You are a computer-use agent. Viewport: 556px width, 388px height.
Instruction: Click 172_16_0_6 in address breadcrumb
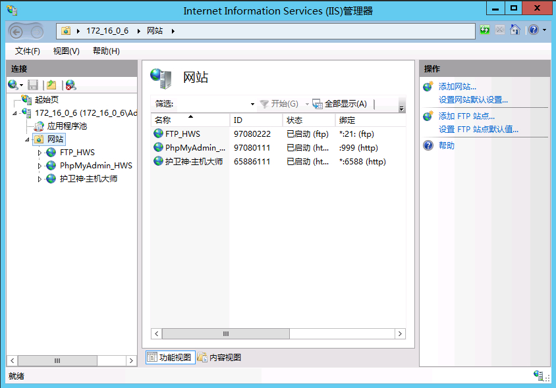tap(107, 31)
